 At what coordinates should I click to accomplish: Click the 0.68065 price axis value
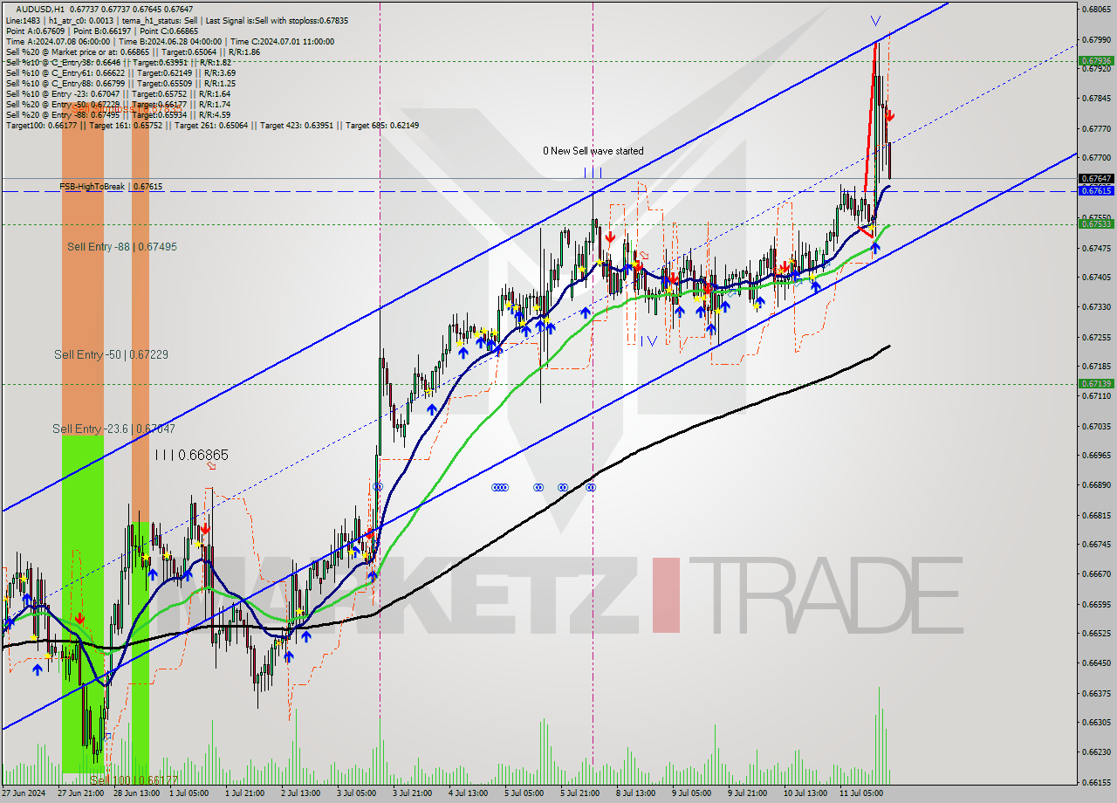1096,10
